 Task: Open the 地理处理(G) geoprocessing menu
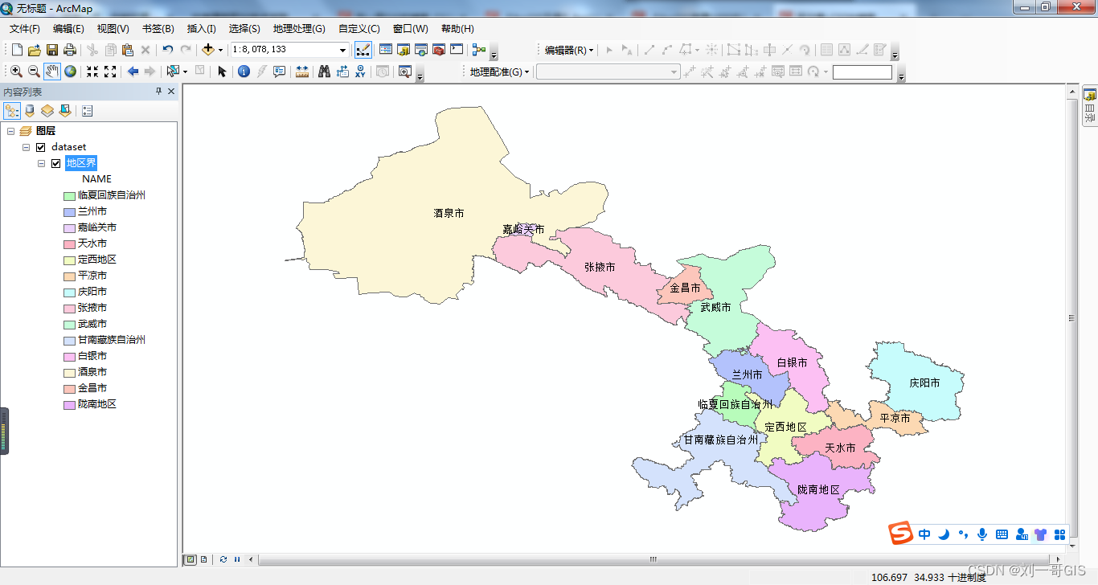(299, 29)
